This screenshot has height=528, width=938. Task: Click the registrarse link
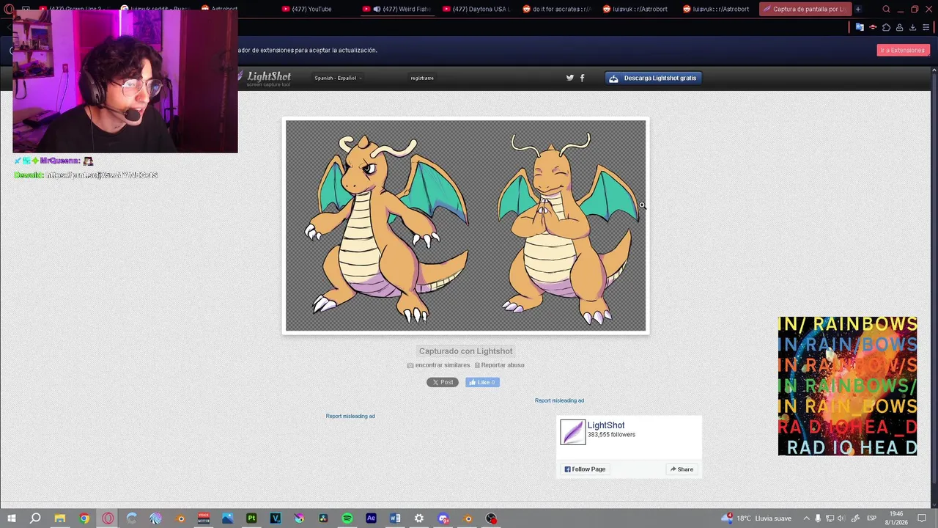(422, 78)
